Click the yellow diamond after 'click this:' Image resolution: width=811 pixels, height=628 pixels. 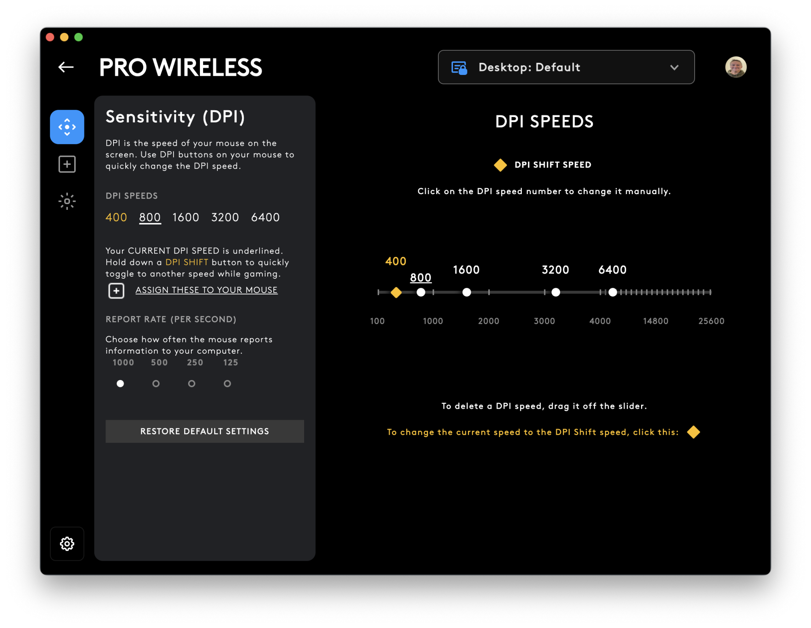[693, 432]
